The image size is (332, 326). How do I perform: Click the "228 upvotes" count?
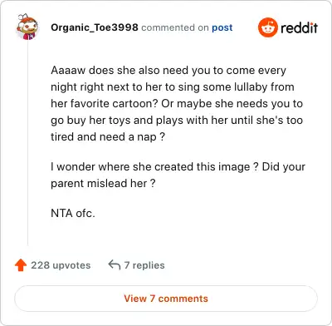point(61,265)
